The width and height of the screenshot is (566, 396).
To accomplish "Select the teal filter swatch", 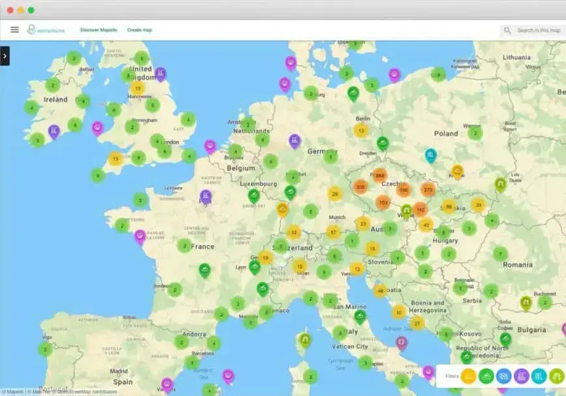I will (x=539, y=376).
